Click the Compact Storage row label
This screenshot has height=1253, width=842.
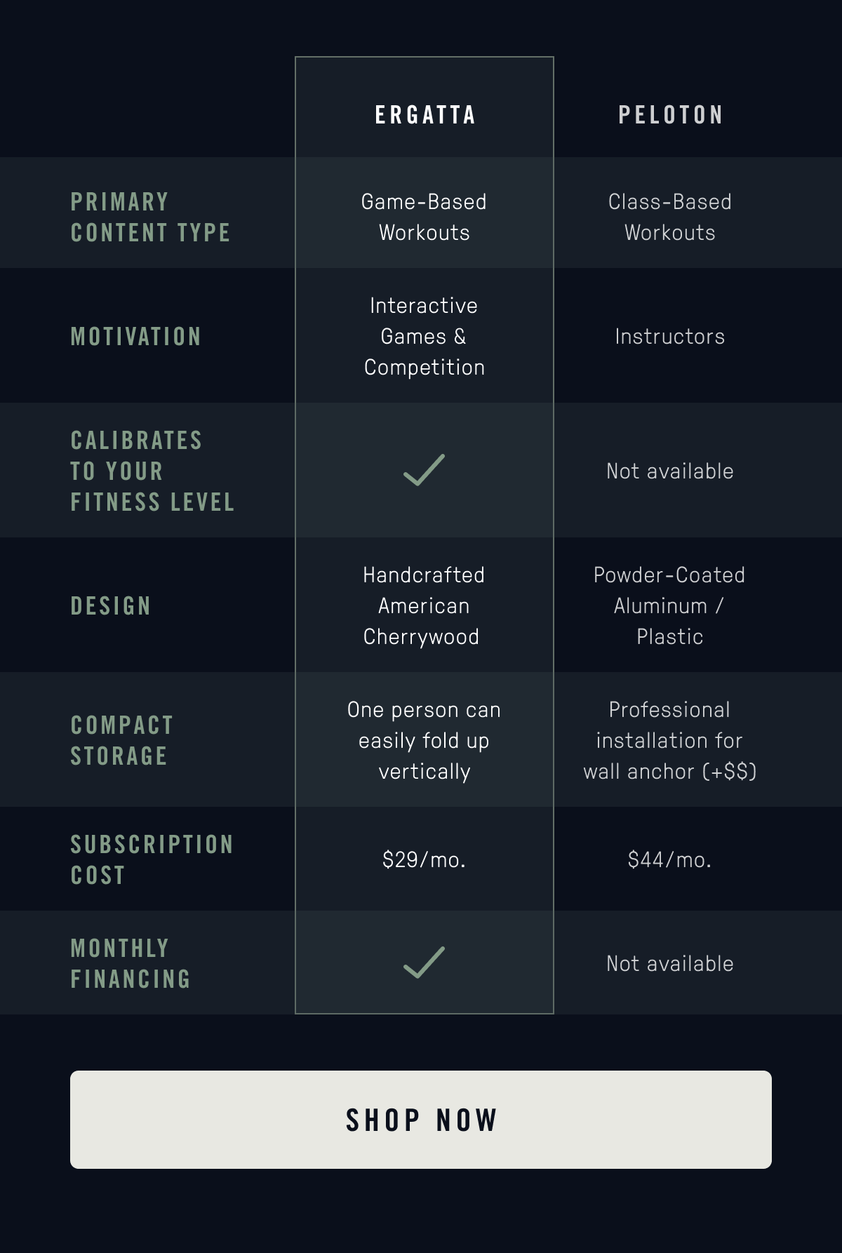(x=121, y=740)
